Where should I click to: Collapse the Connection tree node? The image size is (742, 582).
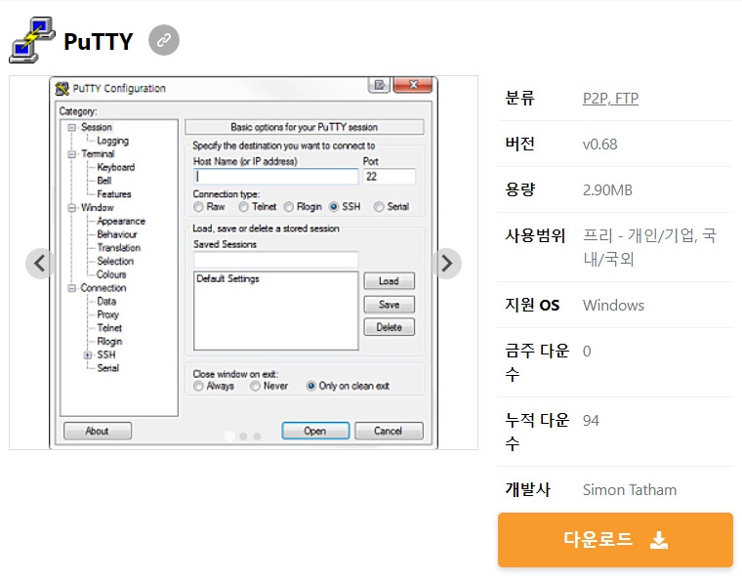point(71,288)
